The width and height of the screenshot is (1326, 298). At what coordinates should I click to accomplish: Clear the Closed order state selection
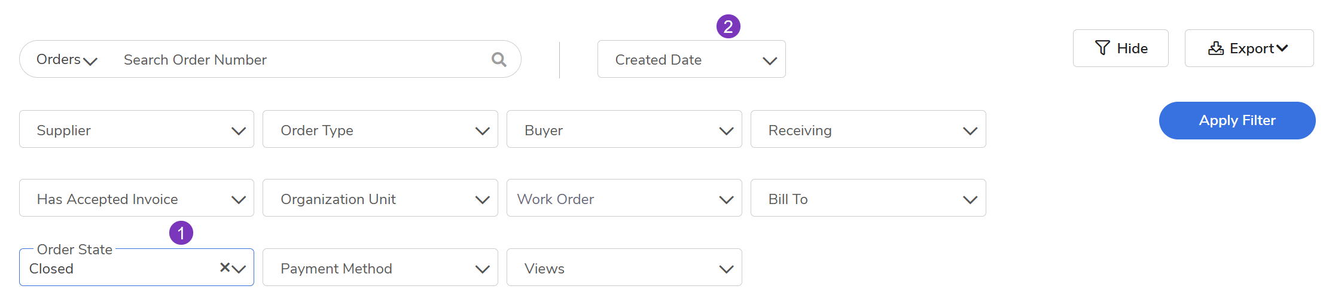225,267
